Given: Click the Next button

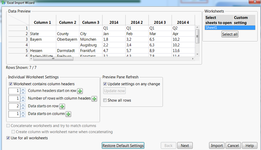Looking at the screenshot, I should (x=185, y=146).
